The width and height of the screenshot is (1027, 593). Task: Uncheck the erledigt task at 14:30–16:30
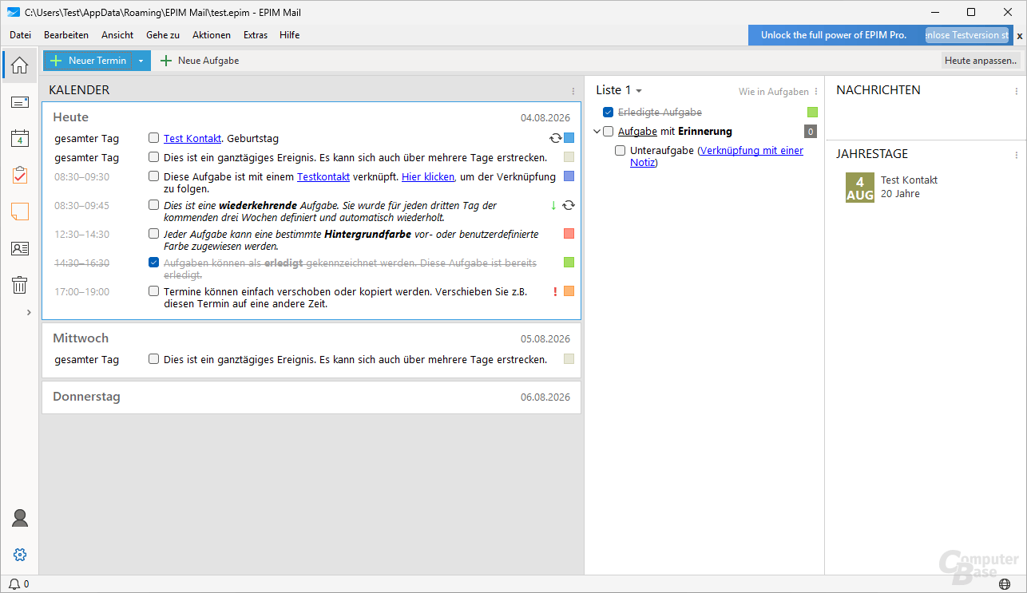click(x=154, y=263)
